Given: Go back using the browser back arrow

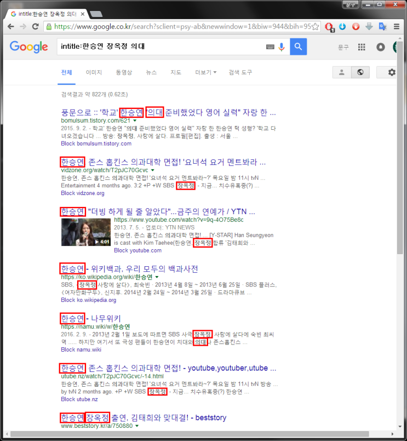Looking at the screenshot, I should point(11,26).
